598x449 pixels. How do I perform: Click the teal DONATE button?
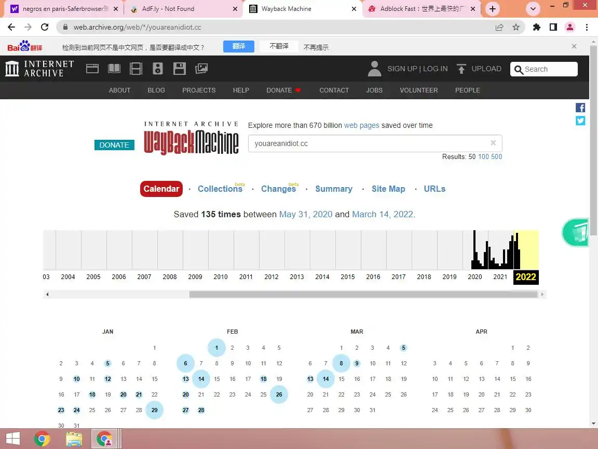114,145
